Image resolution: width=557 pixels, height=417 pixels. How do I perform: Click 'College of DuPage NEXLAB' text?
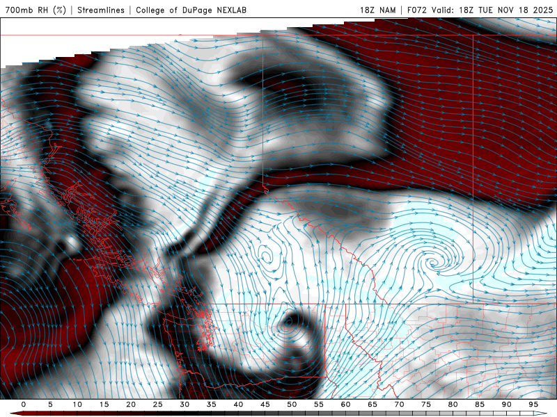191,10
